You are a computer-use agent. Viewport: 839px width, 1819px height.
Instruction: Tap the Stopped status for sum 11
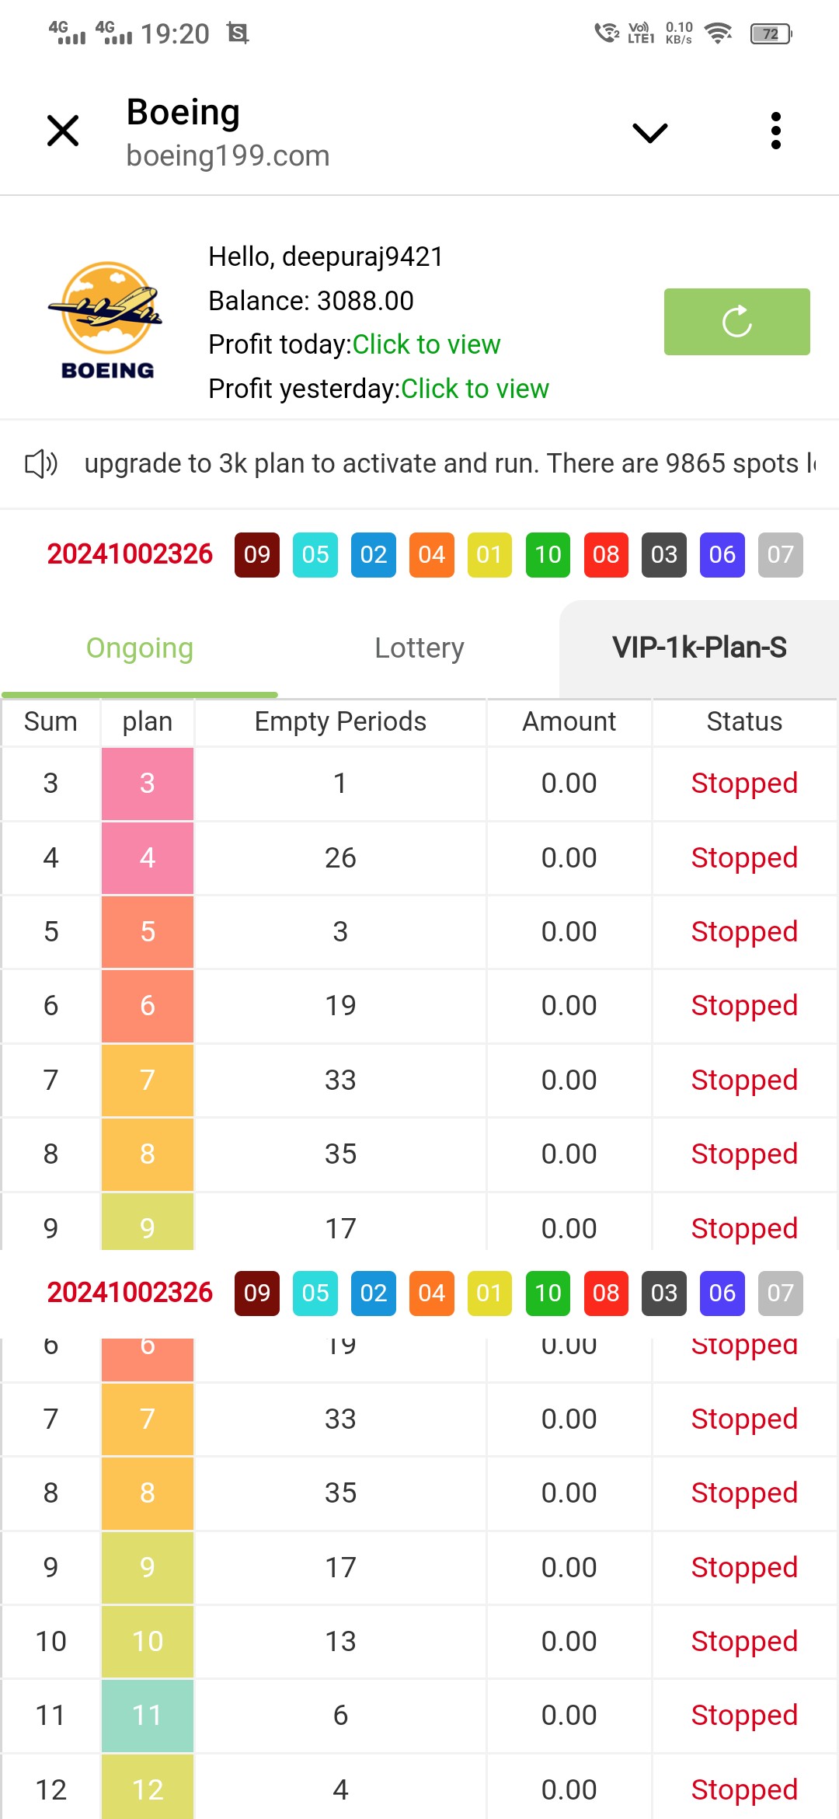coord(744,1716)
